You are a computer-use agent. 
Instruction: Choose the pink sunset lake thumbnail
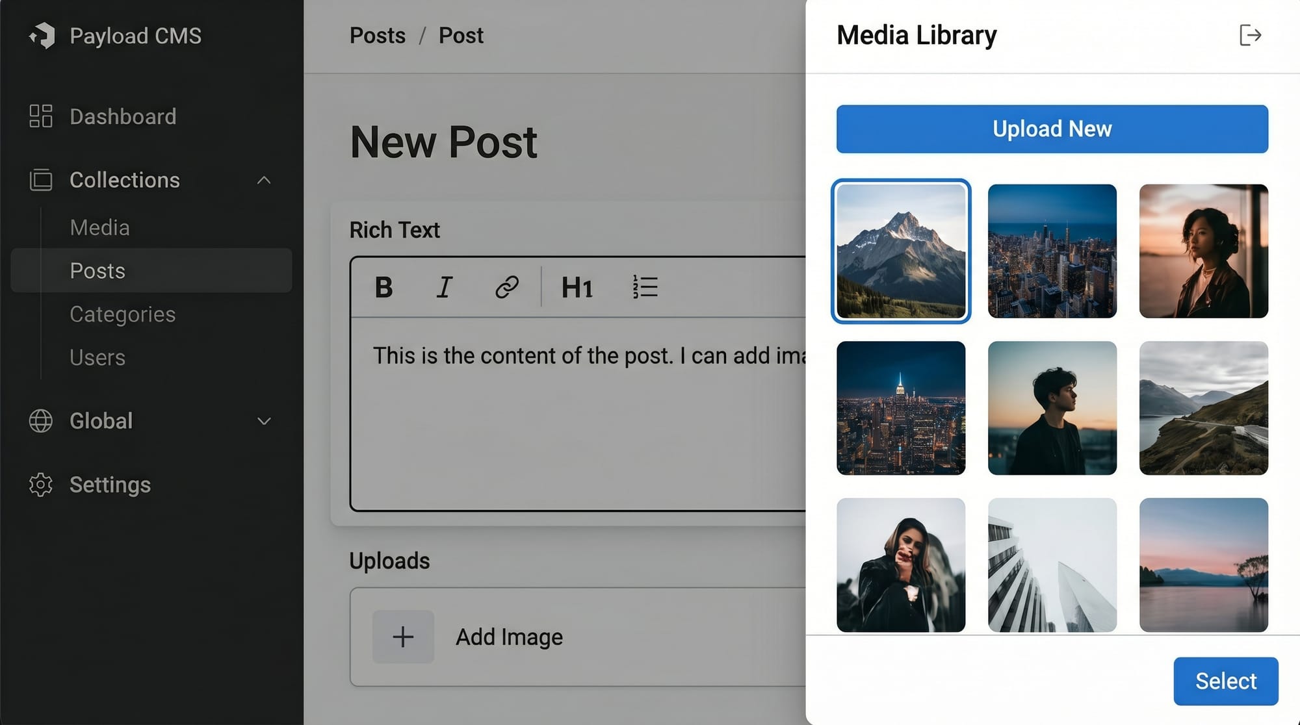coord(1203,565)
